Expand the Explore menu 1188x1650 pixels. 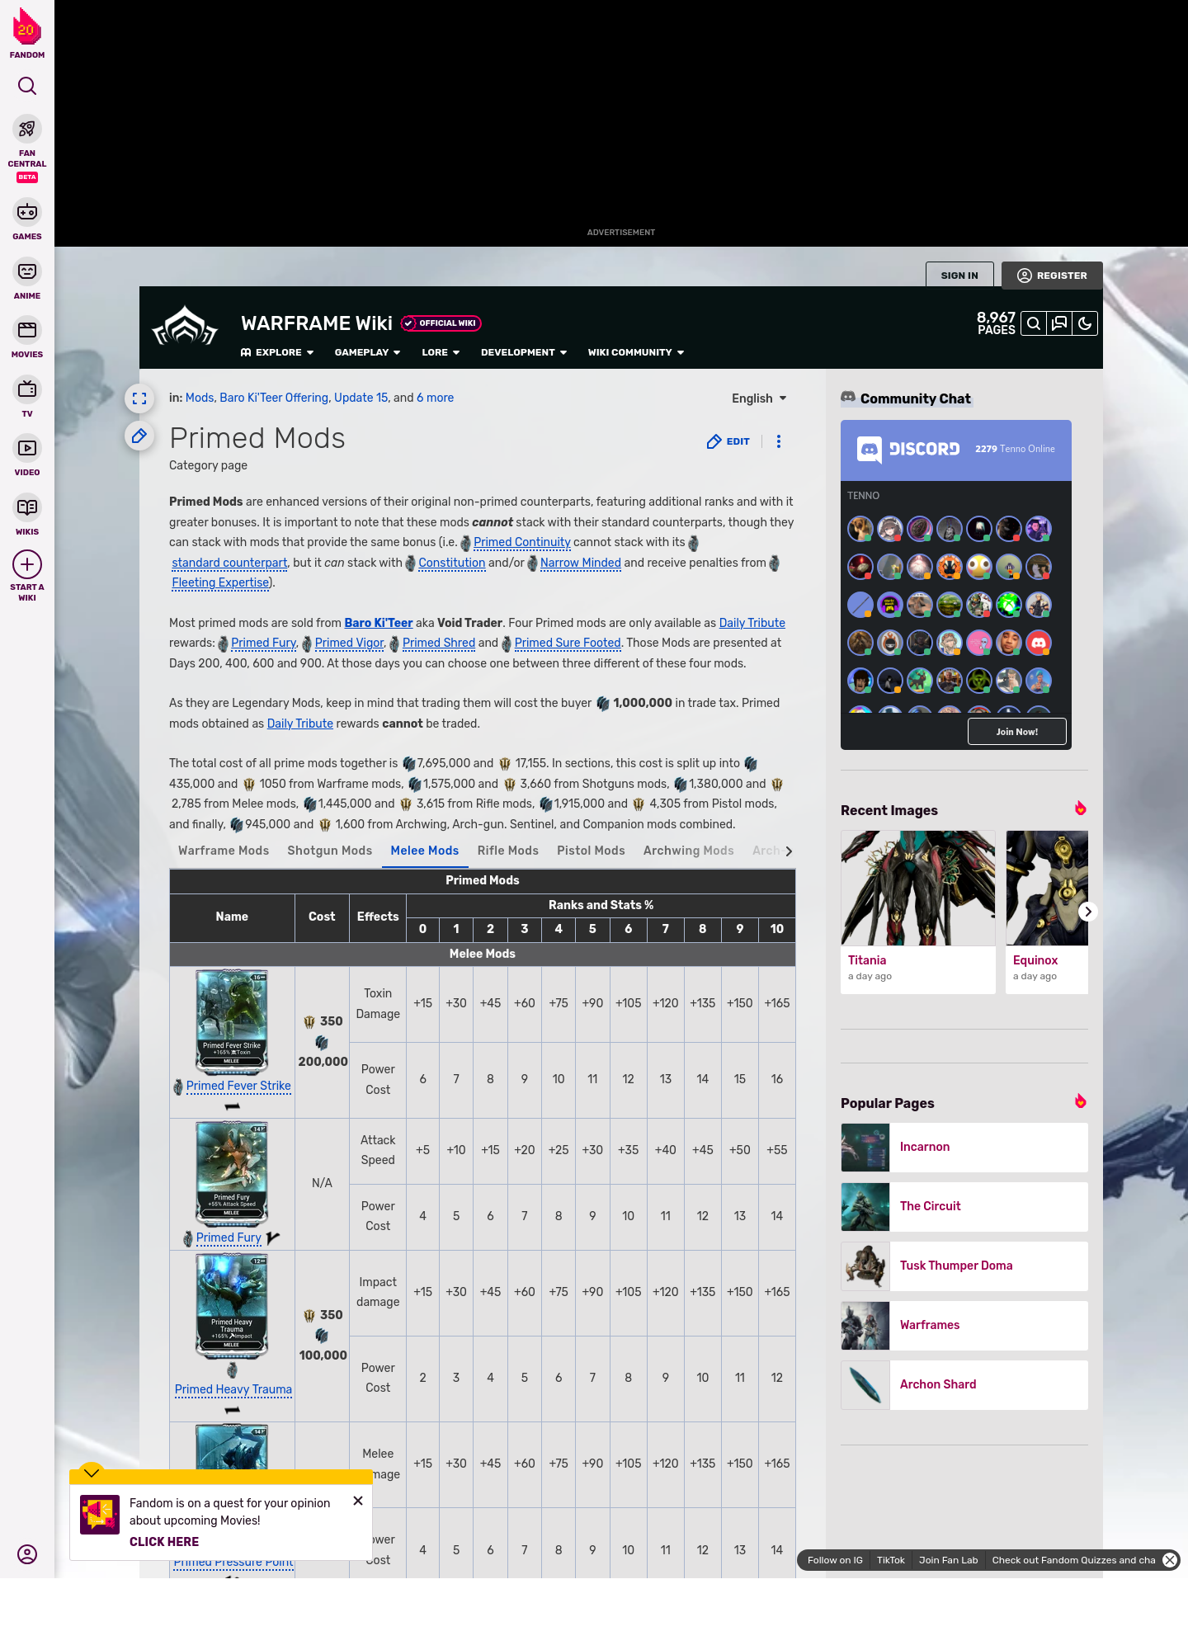pos(277,352)
